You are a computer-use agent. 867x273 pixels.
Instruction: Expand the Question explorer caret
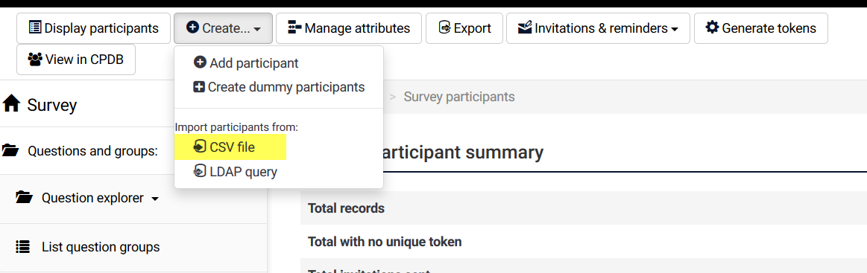(155, 199)
